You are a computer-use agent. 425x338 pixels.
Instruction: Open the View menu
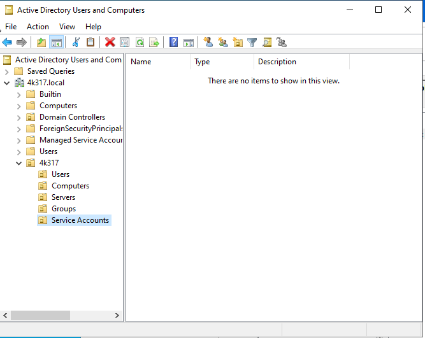point(67,27)
